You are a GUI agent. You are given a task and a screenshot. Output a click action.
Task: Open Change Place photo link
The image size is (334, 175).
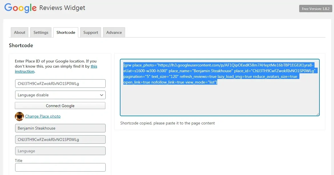[x=43, y=116]
